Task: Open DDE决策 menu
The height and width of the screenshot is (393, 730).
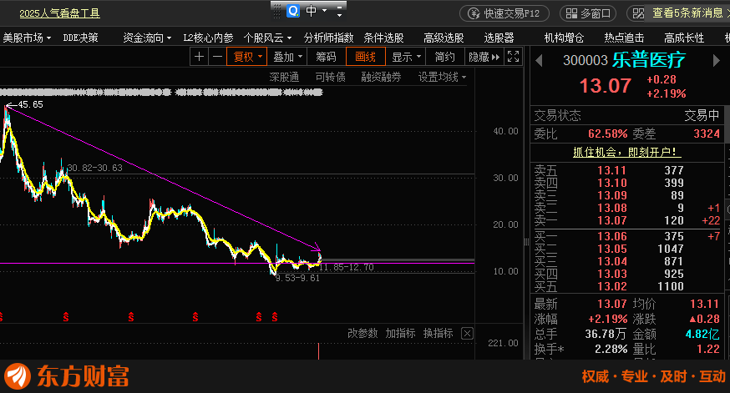Action: pos(80,38)
